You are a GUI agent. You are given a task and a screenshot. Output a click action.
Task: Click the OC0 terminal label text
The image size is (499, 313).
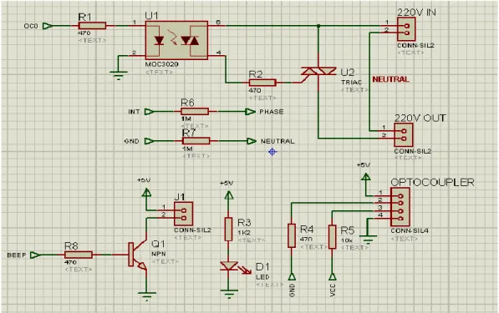[x=31, y=26]
